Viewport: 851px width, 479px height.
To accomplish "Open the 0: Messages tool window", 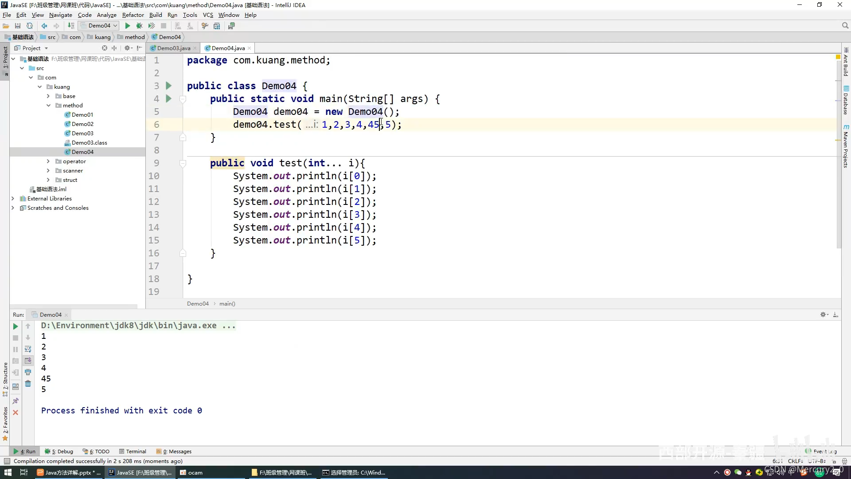I will [174, 452].
